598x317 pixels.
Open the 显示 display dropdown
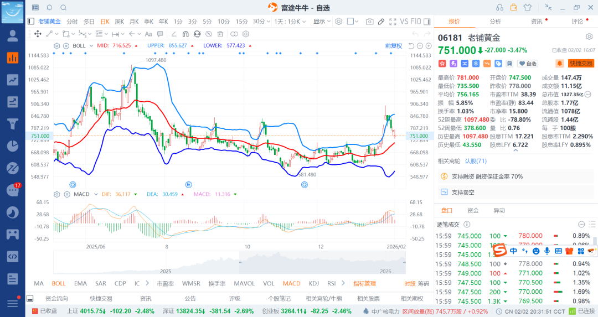pos(322,22)
